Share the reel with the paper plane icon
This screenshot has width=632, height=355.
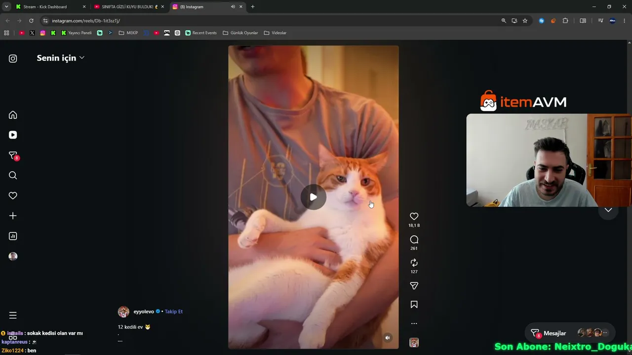[x=414, y=286]
